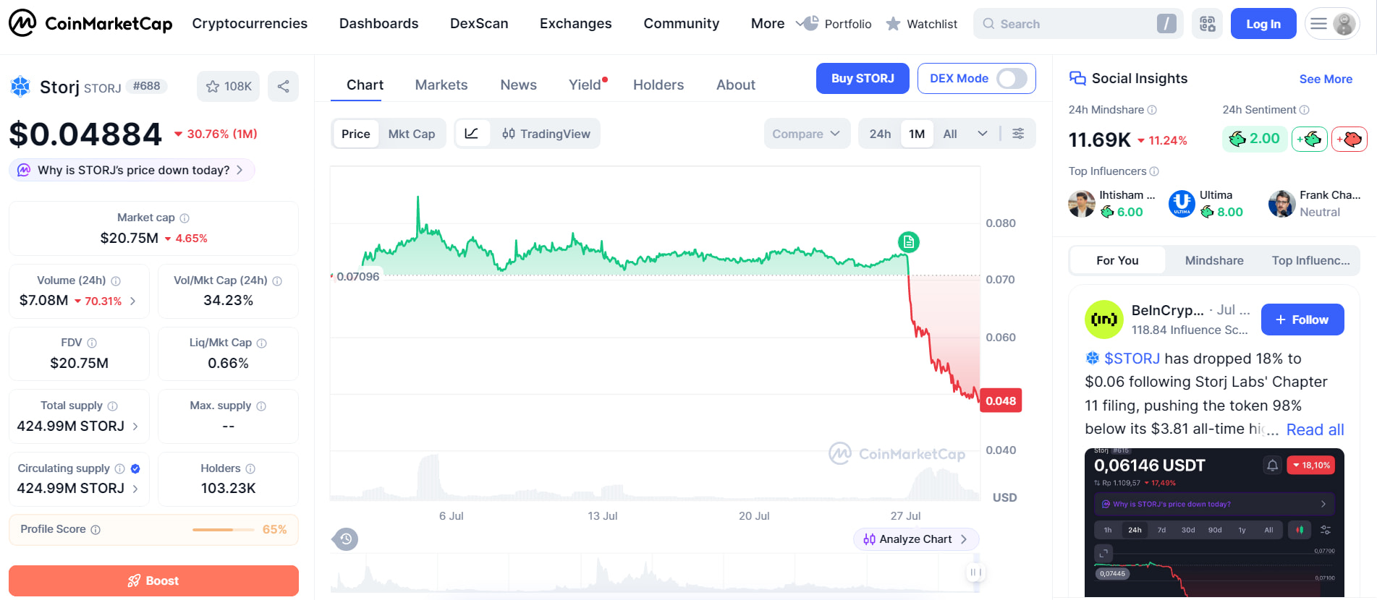Switch to TradingView chart

click(x=546, y=134)
